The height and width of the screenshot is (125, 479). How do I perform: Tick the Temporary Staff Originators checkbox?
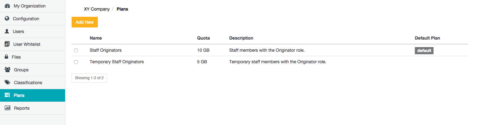[76, 62]
